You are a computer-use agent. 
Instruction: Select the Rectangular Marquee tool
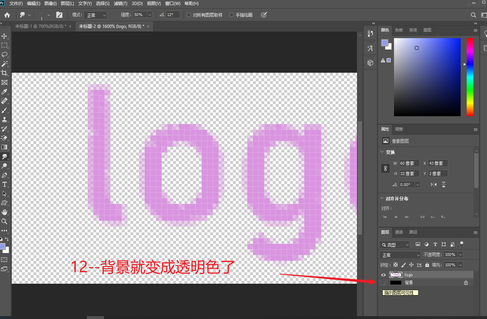click(x=5, y=45)
